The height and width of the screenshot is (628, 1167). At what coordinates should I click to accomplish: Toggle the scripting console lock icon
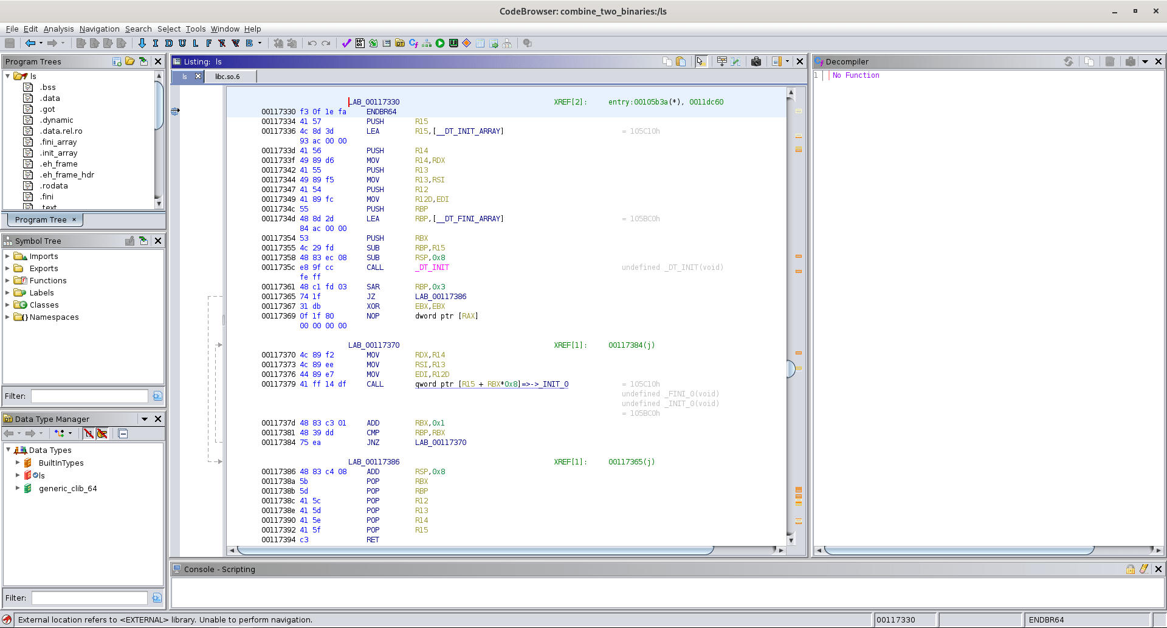point(1131,569)
